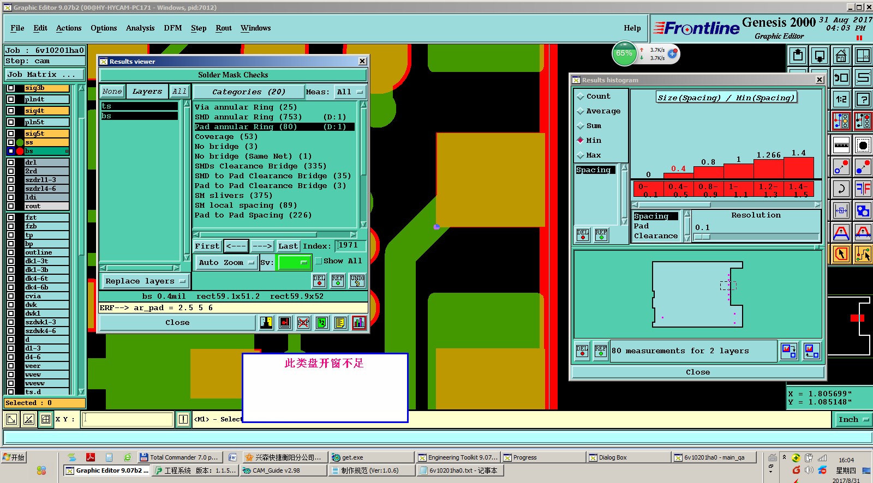Viewport: 873px width, 483px height.
Task: Open the Analysis menu
Action: click(x=140, y=28)
